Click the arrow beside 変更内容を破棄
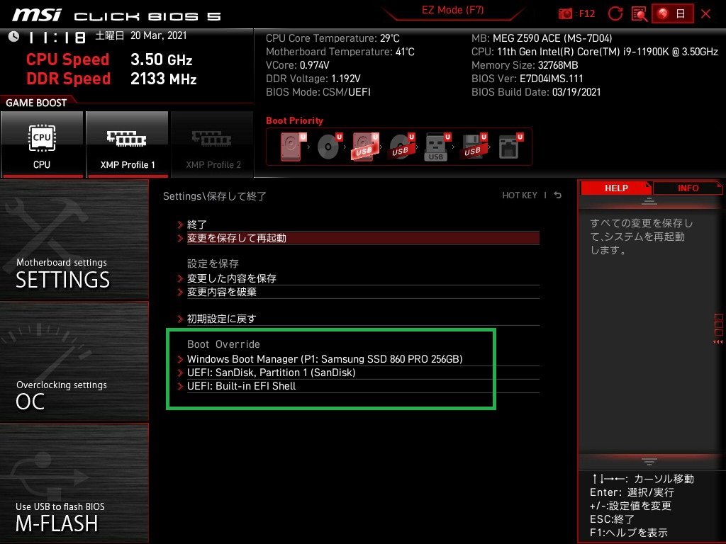 click(x=180, y=292)
